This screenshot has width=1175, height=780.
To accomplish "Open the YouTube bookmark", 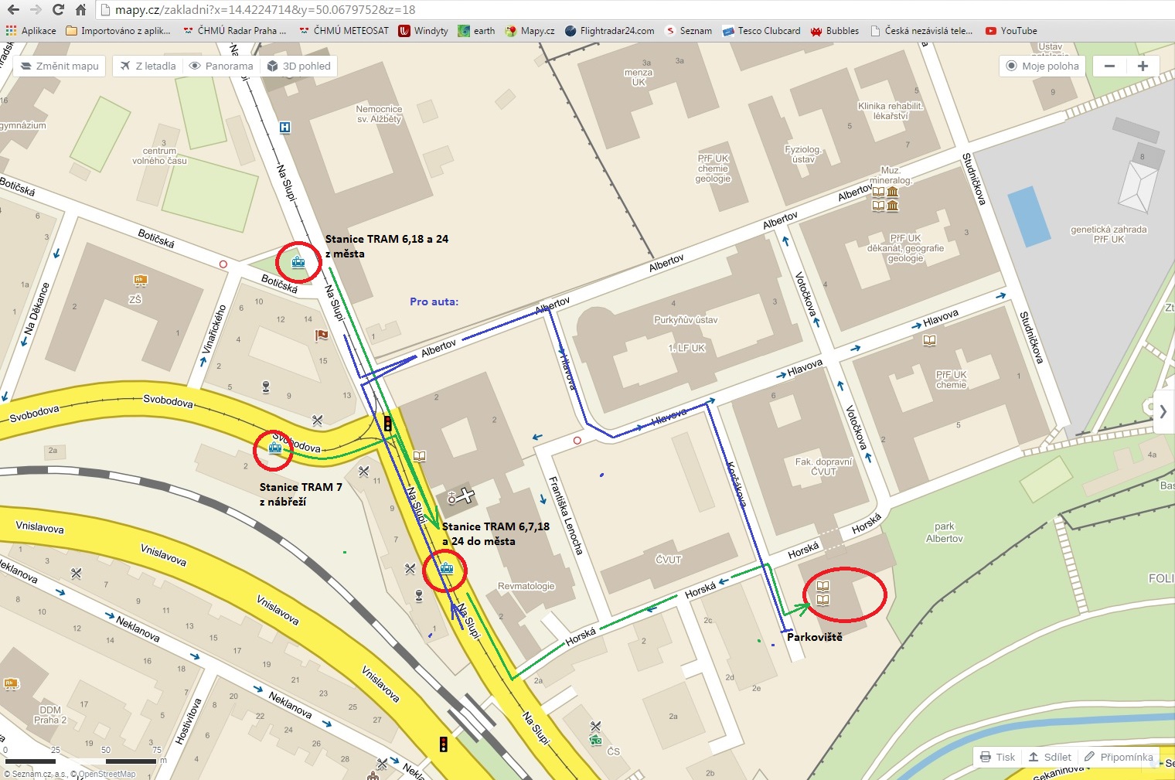I will (x=1011, y=31).
